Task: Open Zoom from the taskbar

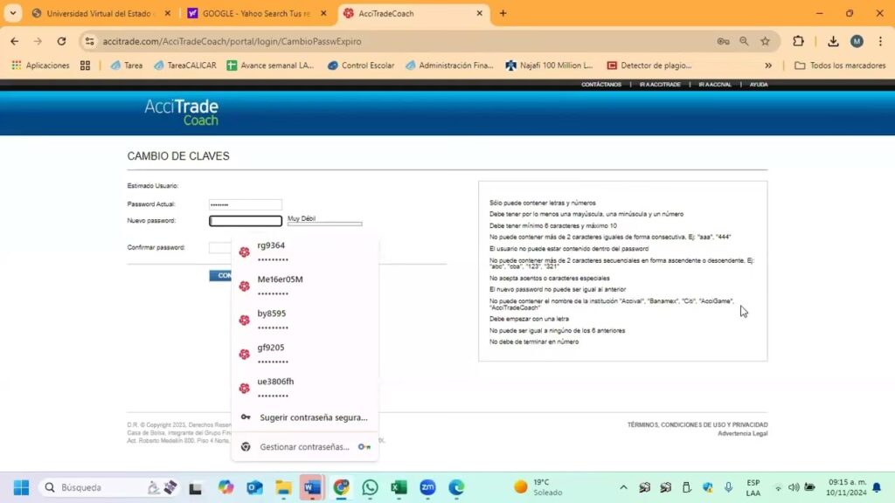Action: 427,487
